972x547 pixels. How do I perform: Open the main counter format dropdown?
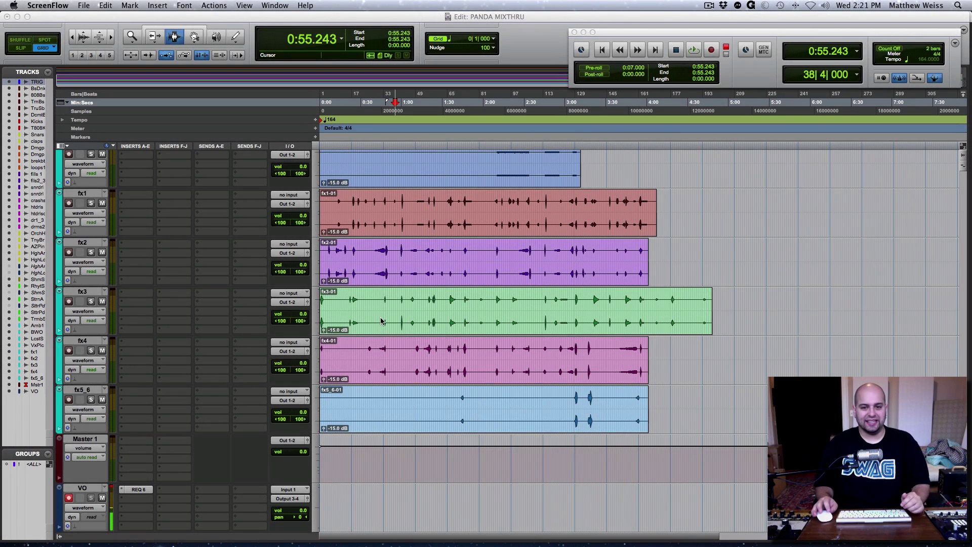341,39
